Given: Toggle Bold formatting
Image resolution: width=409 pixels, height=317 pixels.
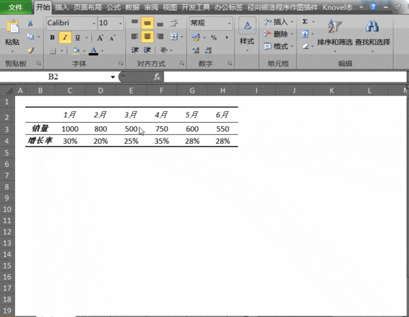Looking at the screenshot, I should [x=52, y=37].
